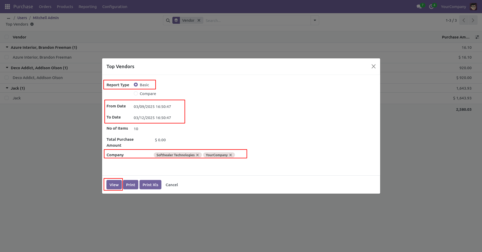Open the Orders menu
482x252 pixels.
pos(45,7)
